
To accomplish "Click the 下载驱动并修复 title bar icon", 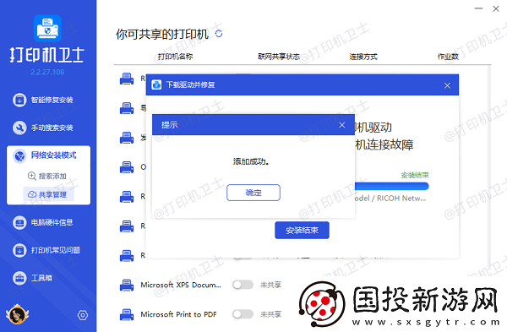I will click(x=156, y=84).
